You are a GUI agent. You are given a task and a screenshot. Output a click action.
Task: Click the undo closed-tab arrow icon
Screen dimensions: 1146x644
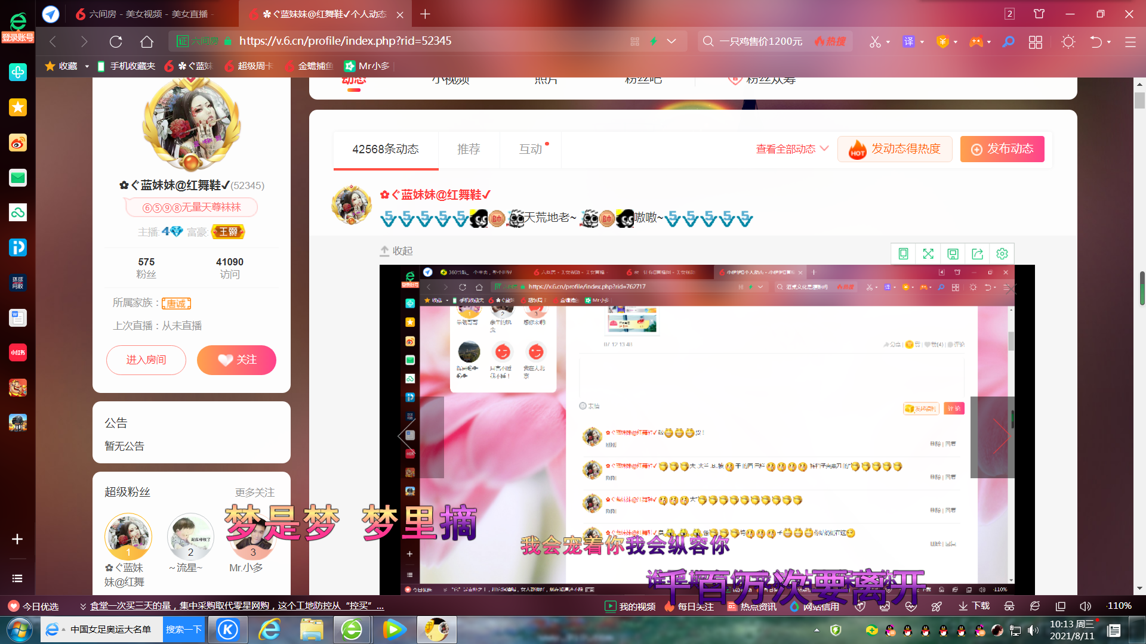coord(1096,42)
